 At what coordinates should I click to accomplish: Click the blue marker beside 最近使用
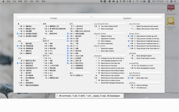point(68,36)
